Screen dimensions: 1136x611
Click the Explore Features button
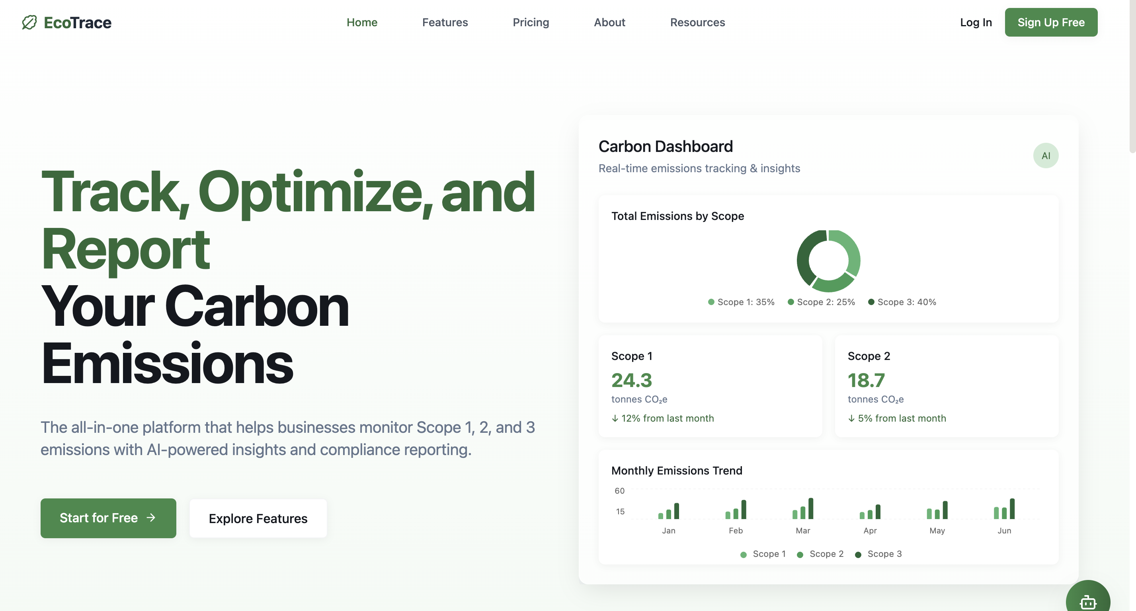pos(258,518)
